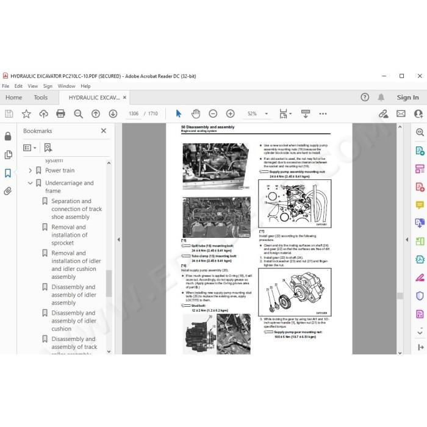Click the document vertical scrollbar thumb
This screenshot has width=427, height=427.
(x=400, y=296)
